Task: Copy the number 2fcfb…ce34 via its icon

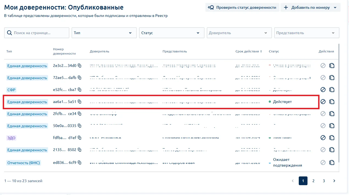Action: click(79, 114)
